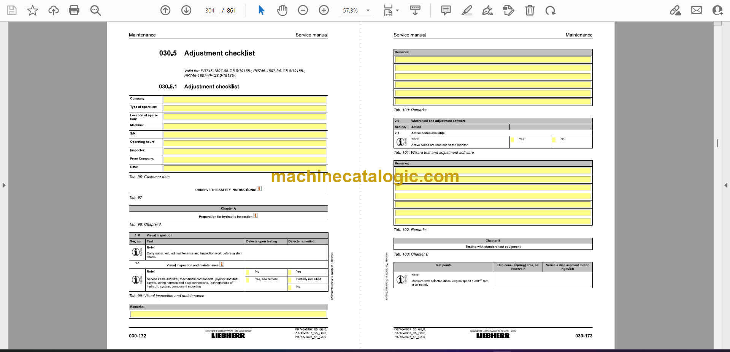Click 'Wizard test and adjustment software' header

point(438,121)
